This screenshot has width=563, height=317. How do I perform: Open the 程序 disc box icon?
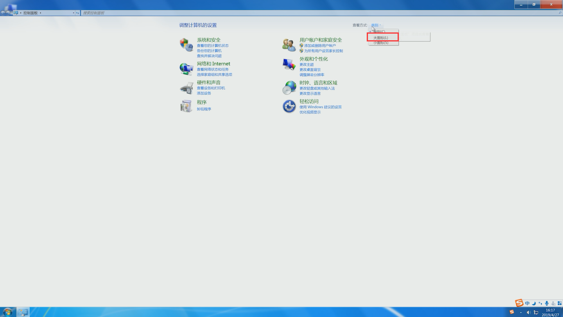(186, 106)
